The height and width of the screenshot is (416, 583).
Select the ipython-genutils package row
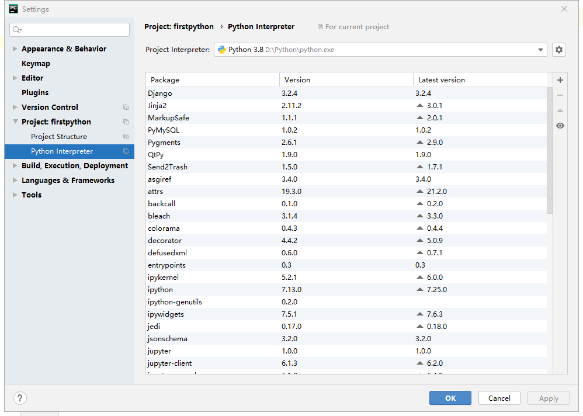click(346, 302)
